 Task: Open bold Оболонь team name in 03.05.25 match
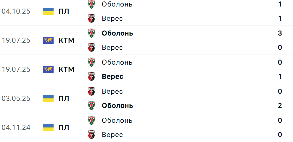(117, 106)
